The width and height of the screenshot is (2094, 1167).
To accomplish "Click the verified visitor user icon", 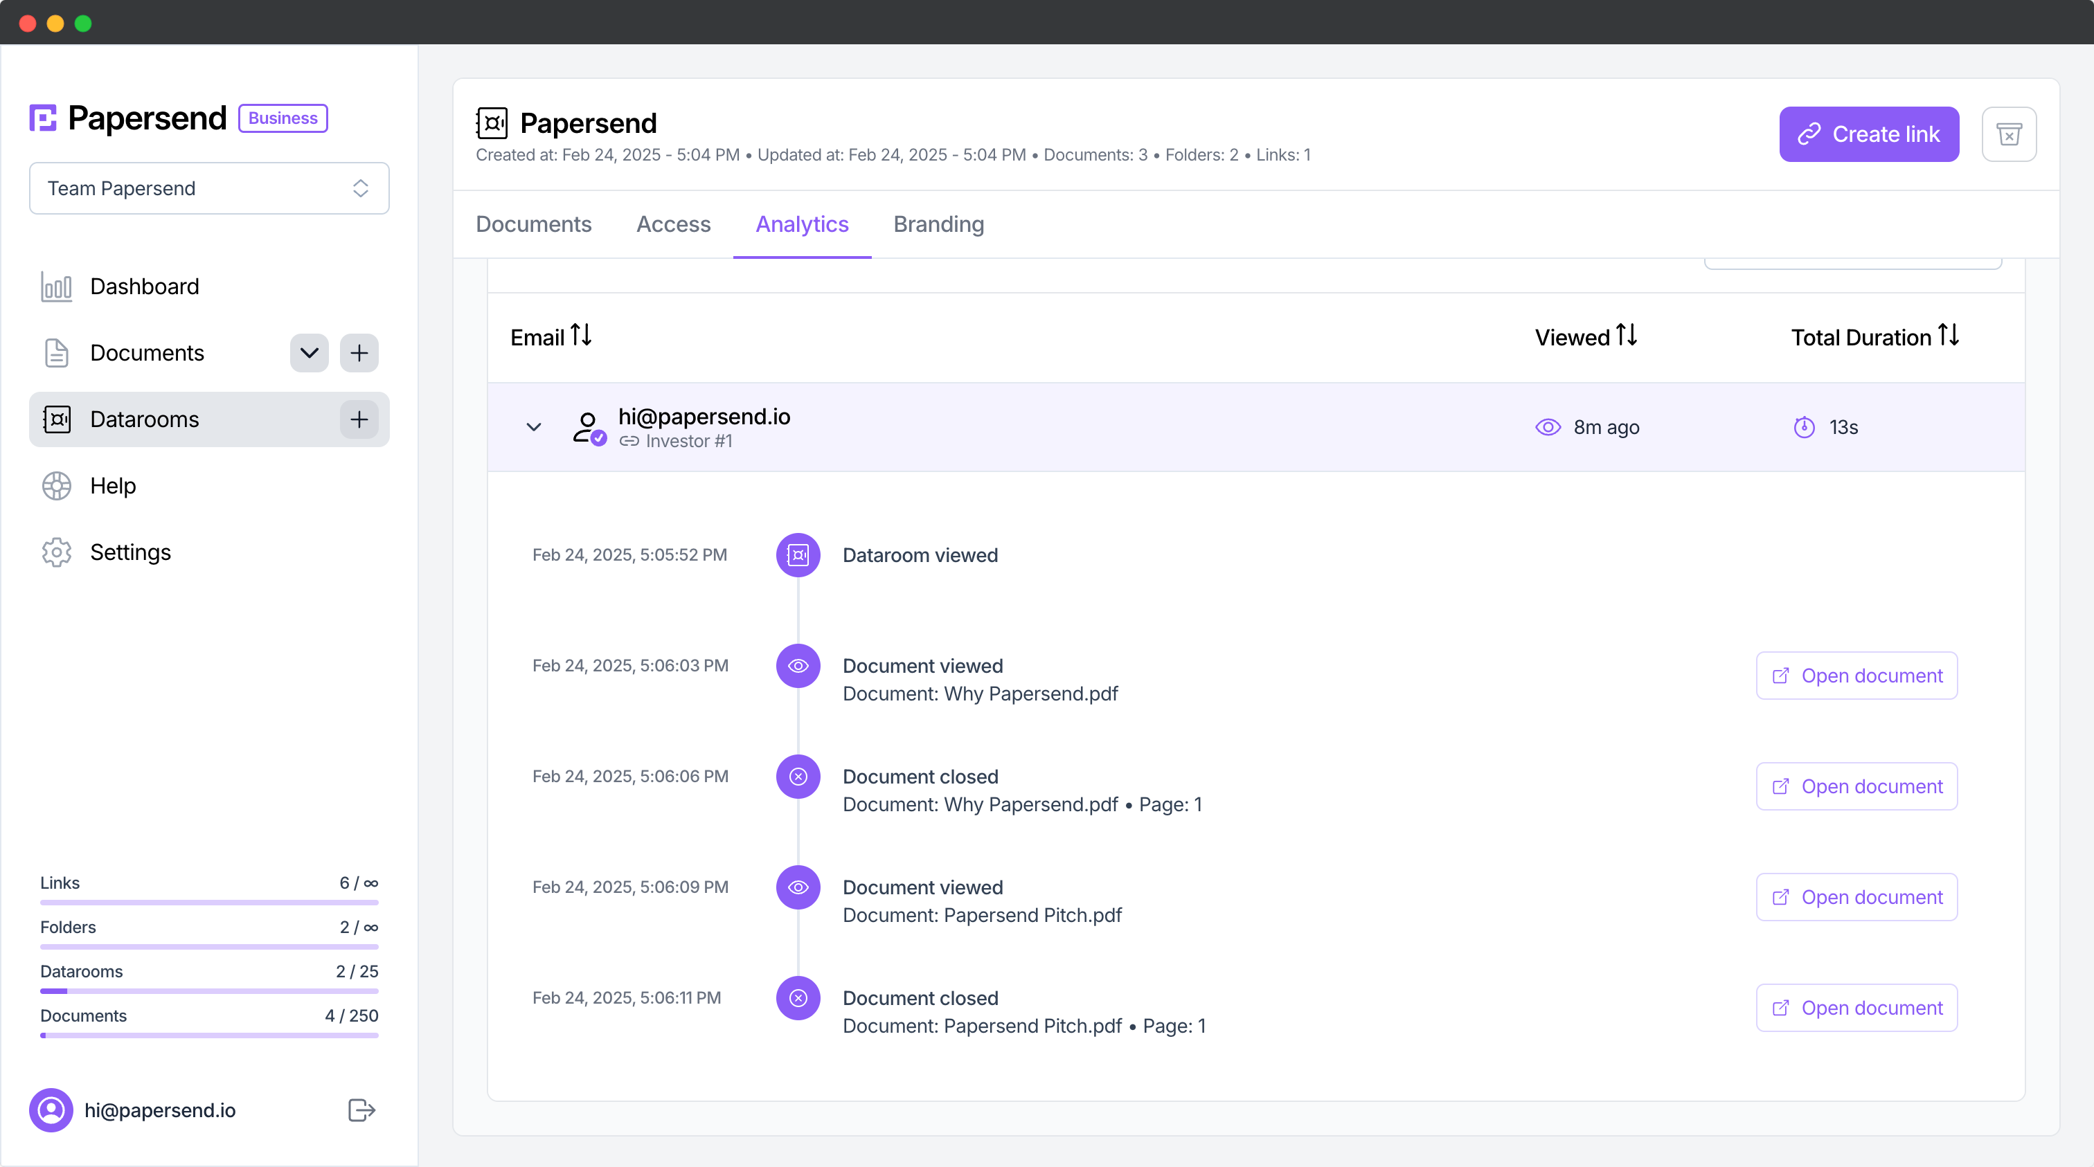I will pyautogui.click(x=589, y=428).
